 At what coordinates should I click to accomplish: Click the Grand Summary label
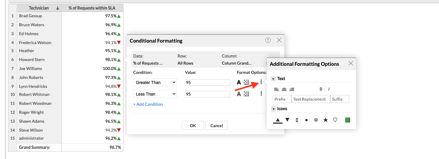pyautogui.click(x=35, y=147)
